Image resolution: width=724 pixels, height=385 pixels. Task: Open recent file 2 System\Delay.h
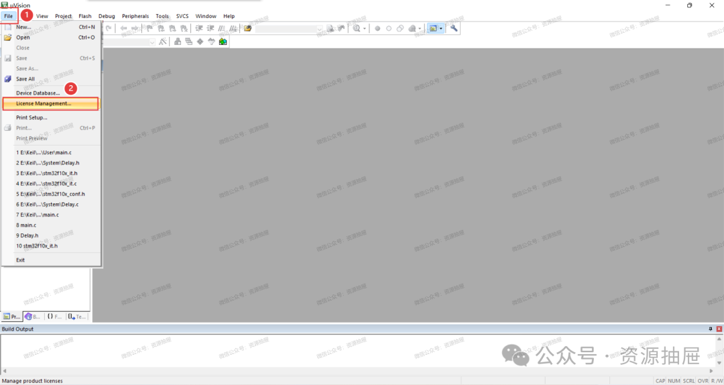51,163
